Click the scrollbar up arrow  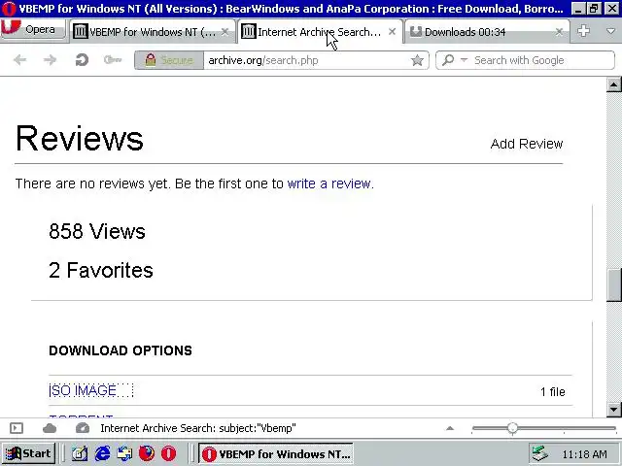pos(613,84)
